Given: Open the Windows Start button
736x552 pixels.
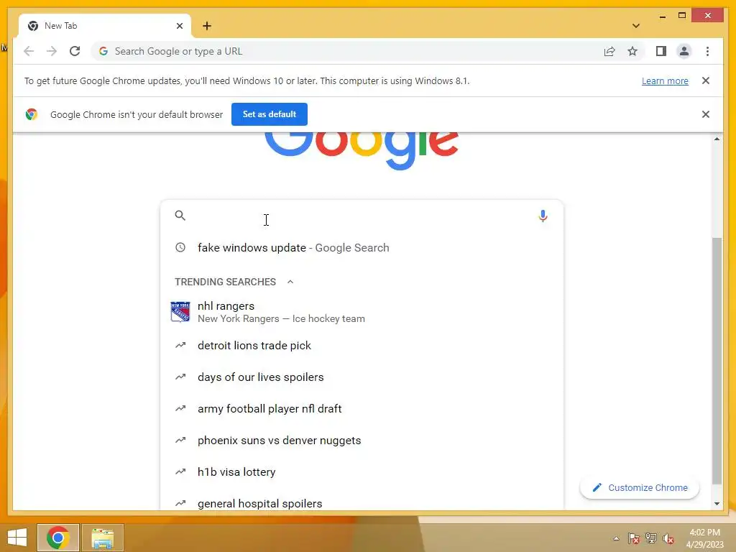Looking at the screenshot, I should pyautogui.click(x=17, y=538).
